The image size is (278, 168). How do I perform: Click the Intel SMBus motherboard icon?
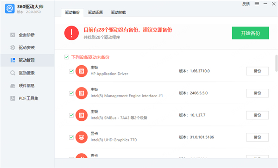(x=82, y=115)
